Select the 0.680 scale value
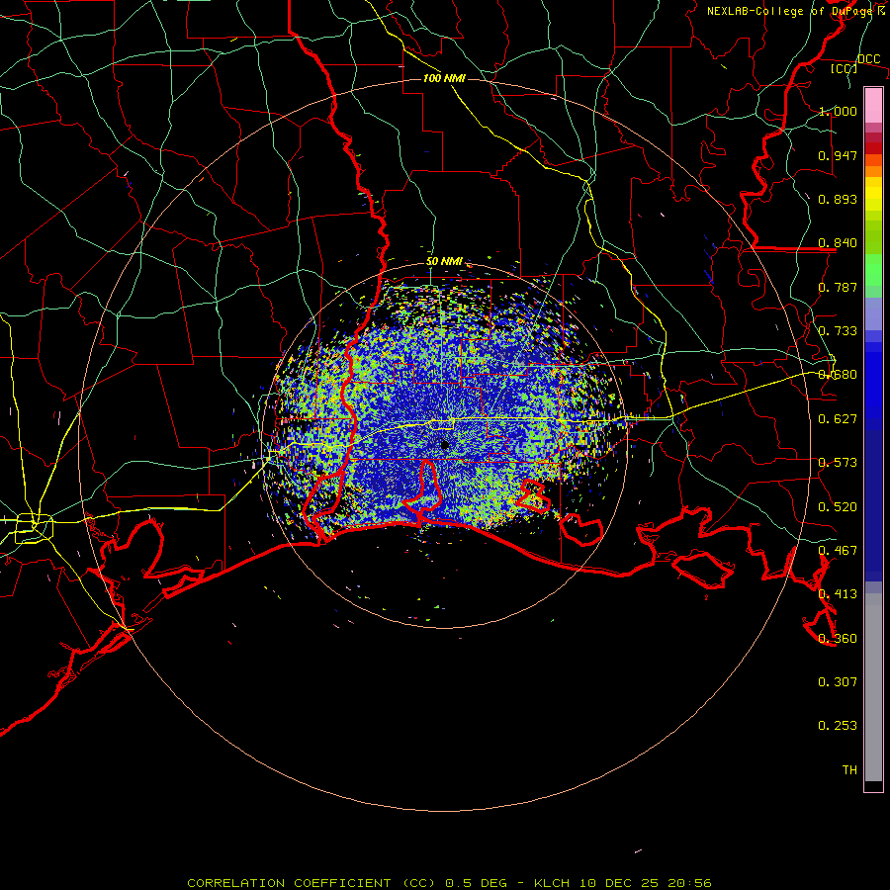The image size is (890, 890). (x=838, y=375)
